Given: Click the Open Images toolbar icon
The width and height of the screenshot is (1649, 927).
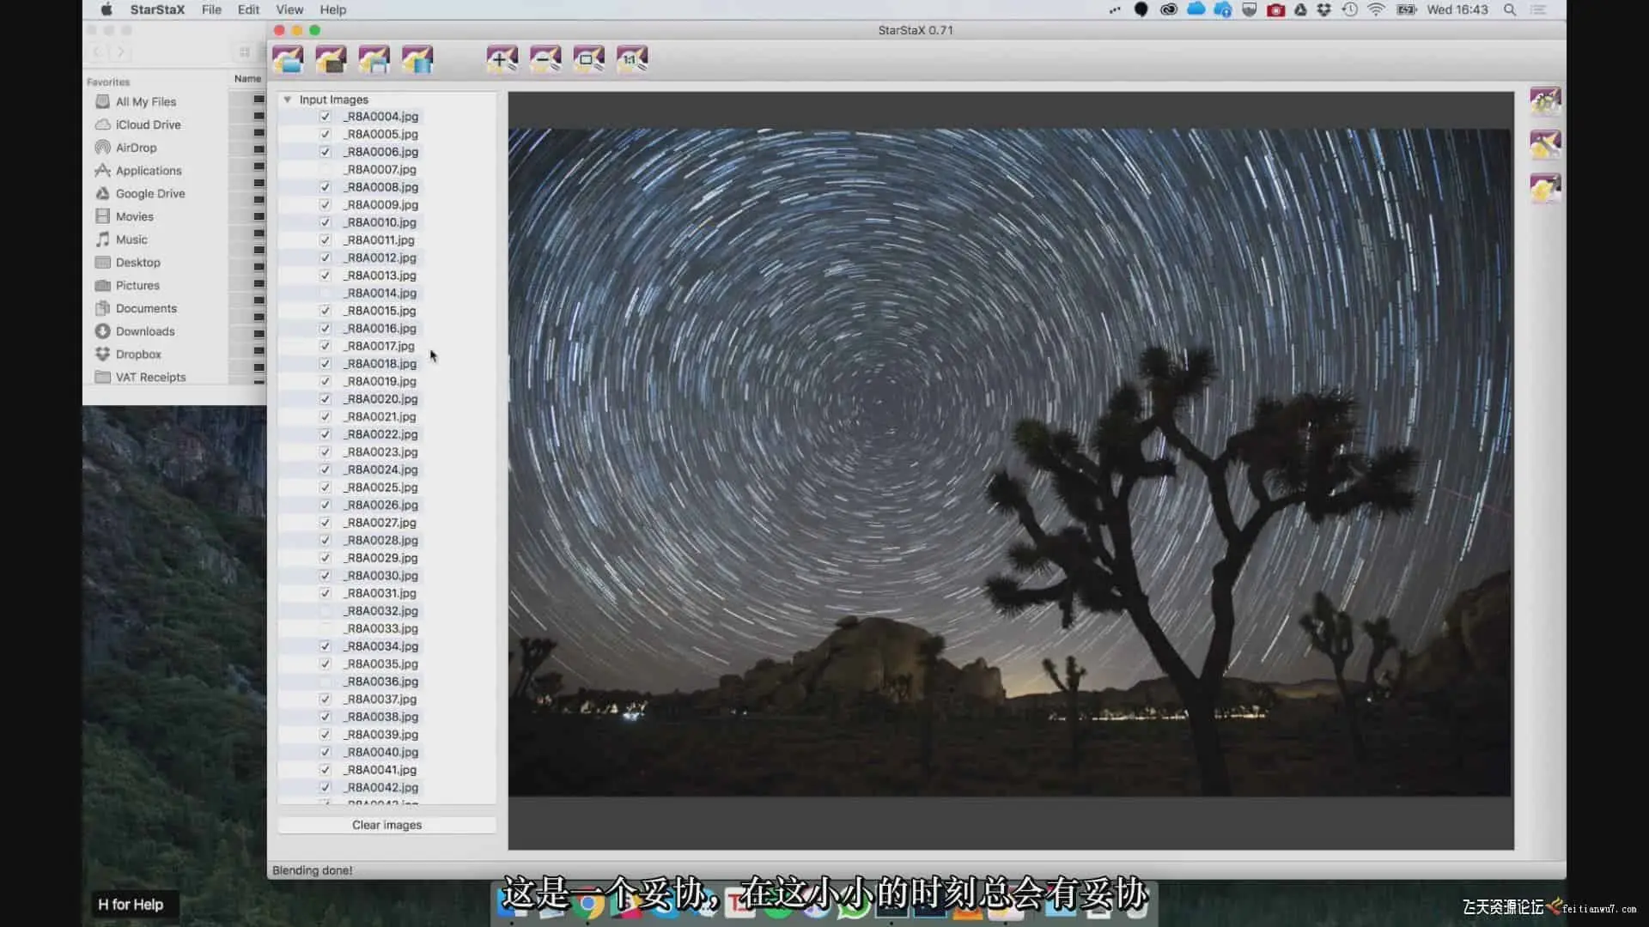Looking at the screenshot, I should pos(288,59).
